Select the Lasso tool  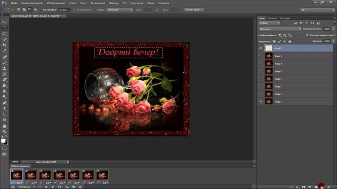coord(4,34)
